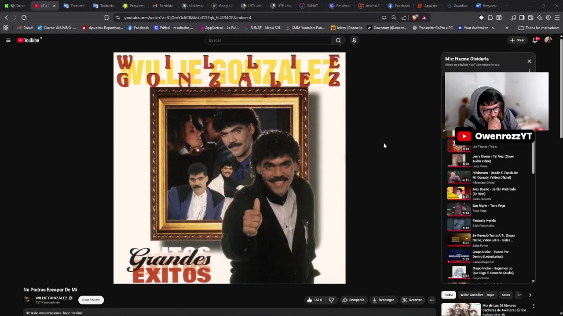
Task: Subscribe with the Suscribirme button
Action: pos(91,300)
